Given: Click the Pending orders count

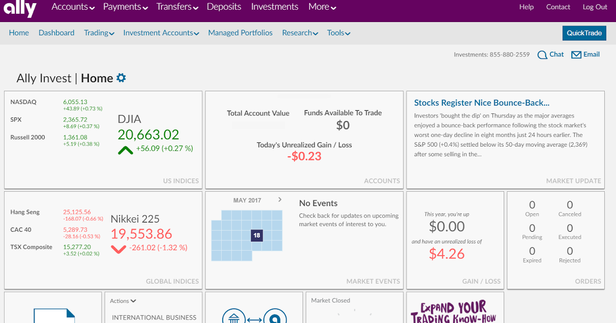Looking at the screenshot, I should pyautogui.click(x=532, y=228).
